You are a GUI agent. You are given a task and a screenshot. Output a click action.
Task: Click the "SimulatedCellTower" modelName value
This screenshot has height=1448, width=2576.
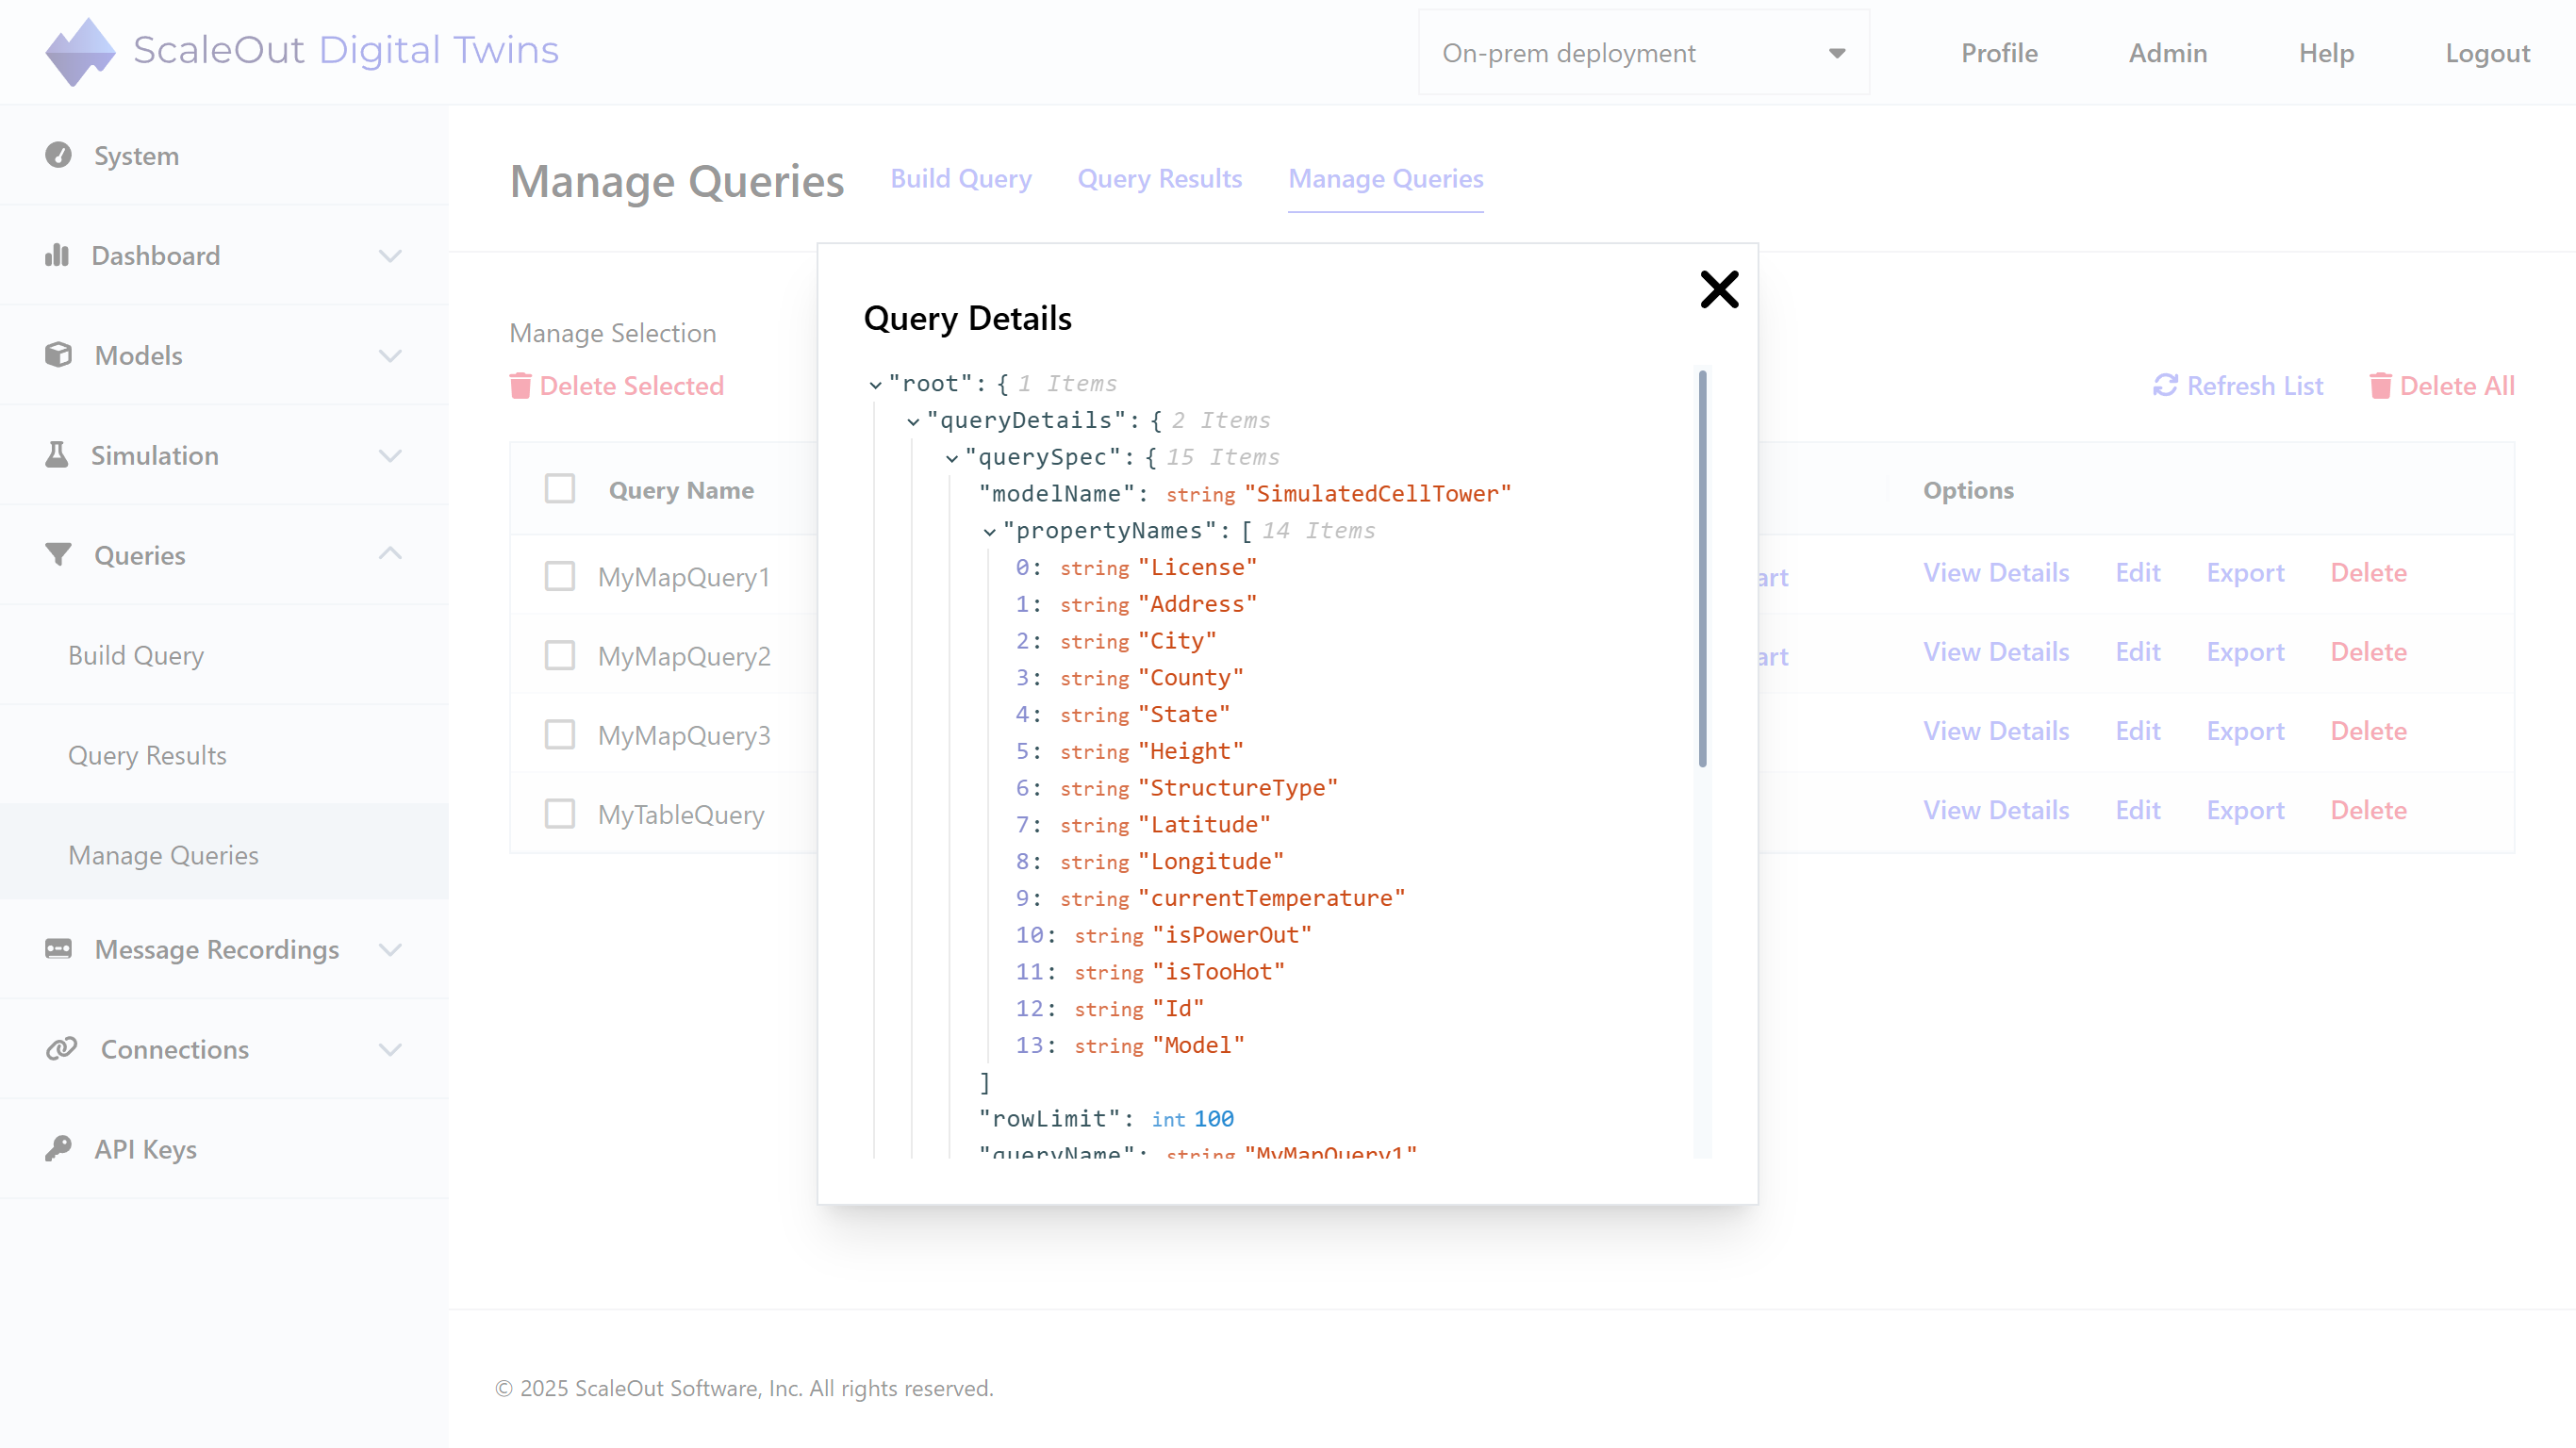1377,494
